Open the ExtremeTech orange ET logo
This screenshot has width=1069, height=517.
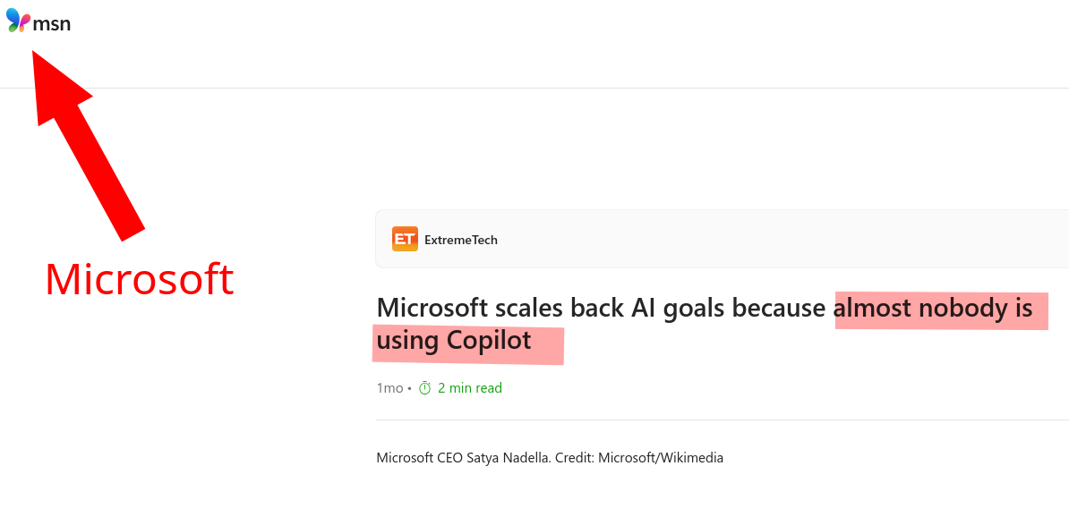pos(405,239)
